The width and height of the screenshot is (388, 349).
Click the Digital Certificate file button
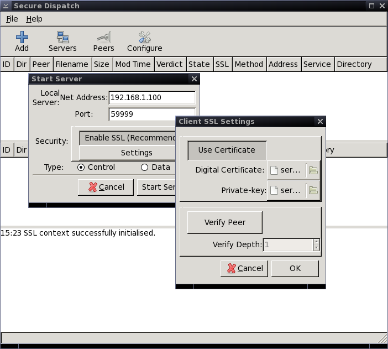286,170
